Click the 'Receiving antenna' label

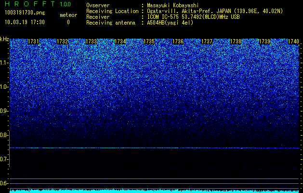tap(111, 23)
